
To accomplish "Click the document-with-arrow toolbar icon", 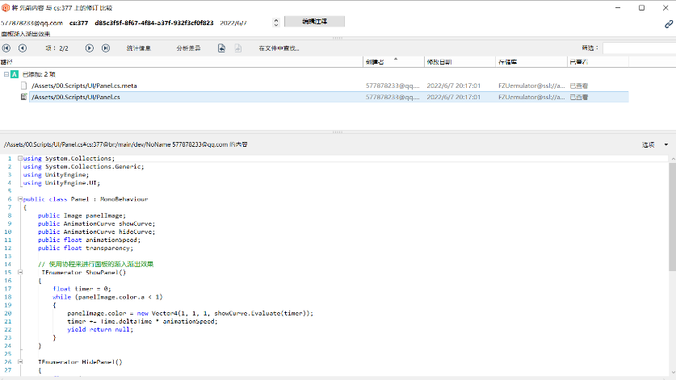I will [221, 48].
